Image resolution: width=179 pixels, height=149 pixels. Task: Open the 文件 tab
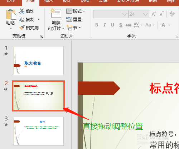click(x=10, y=1)
